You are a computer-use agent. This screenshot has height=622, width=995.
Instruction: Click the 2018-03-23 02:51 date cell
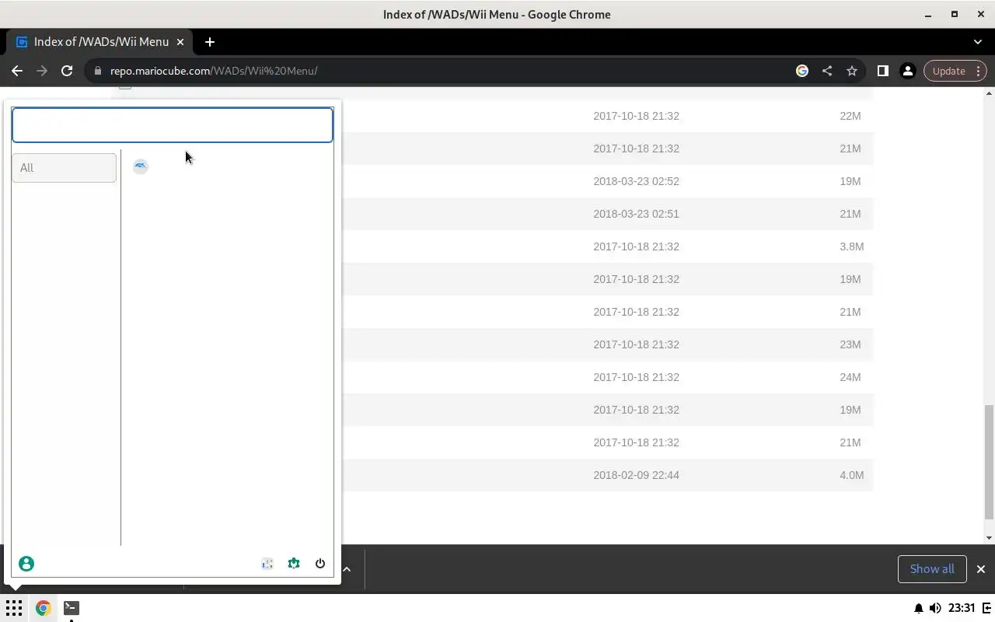tap(636, 214)
